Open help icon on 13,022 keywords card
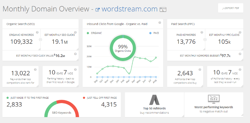Image resolution: width=250 pixels, height=123 pixels. point(35,69)
